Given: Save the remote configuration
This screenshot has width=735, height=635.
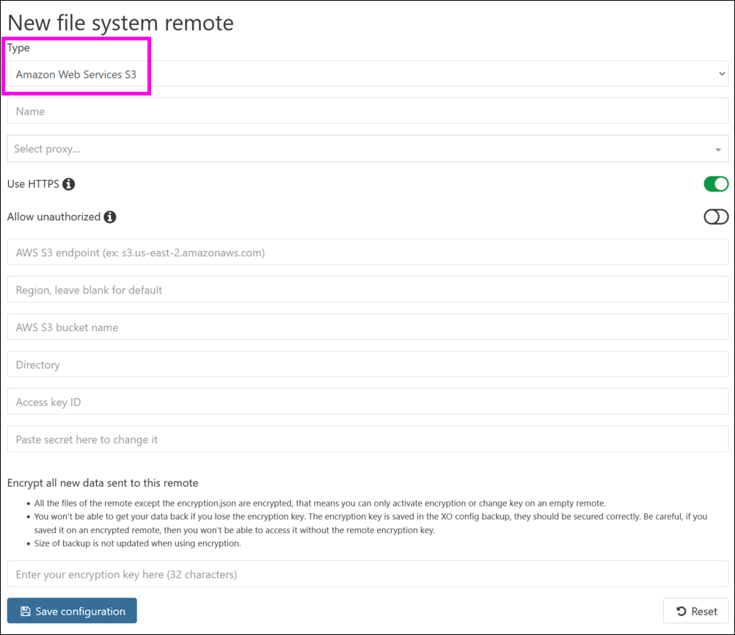Looking at the screenshot, I should tap(72, 611).
